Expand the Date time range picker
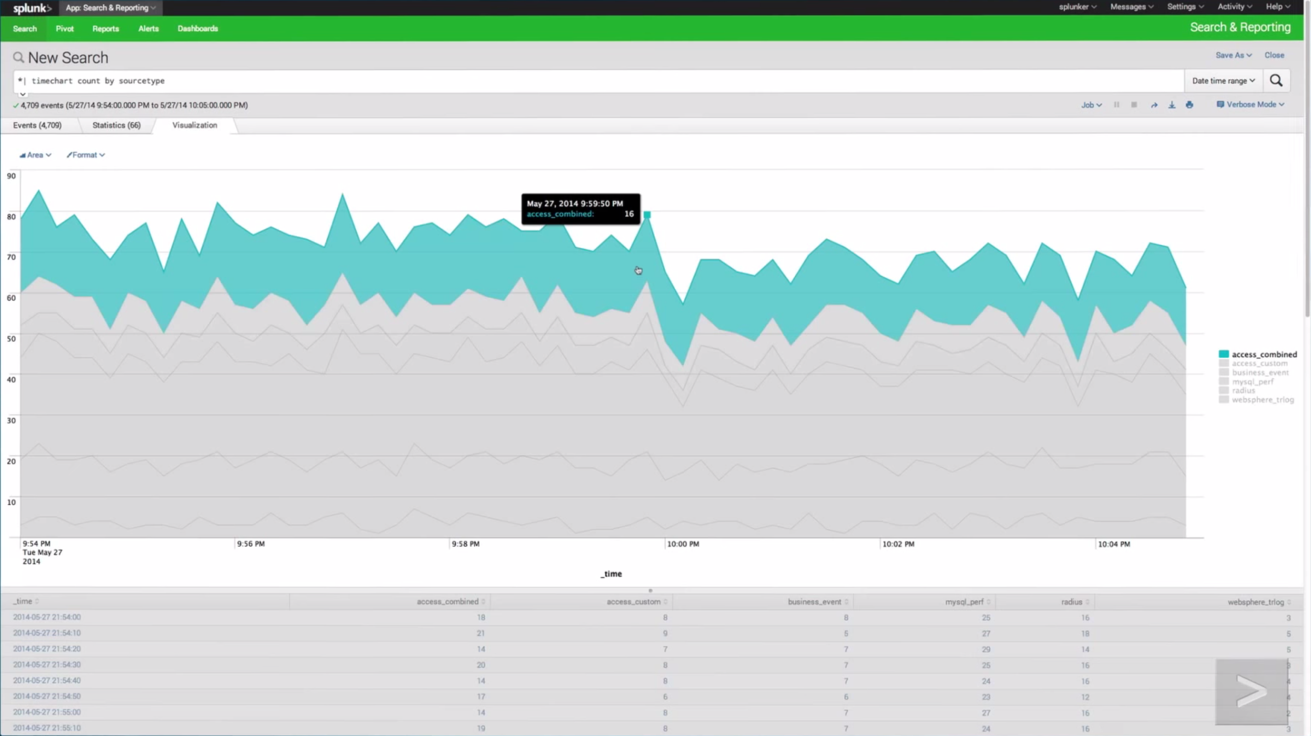The height and width of the screenshot is (736, 1311). pyautogui.click(x=1223, y=81)
